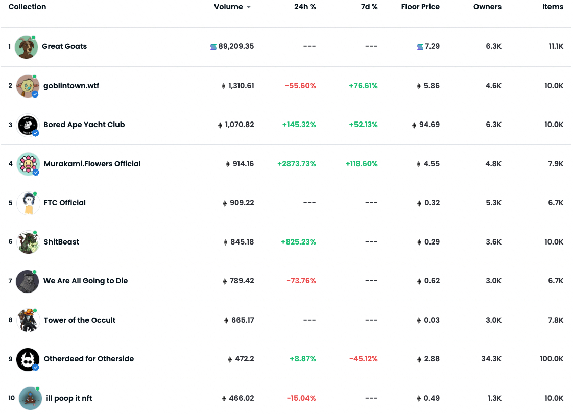
Task: Click Ethereum icon beside floor price 4.55
Action: [418, 164]
